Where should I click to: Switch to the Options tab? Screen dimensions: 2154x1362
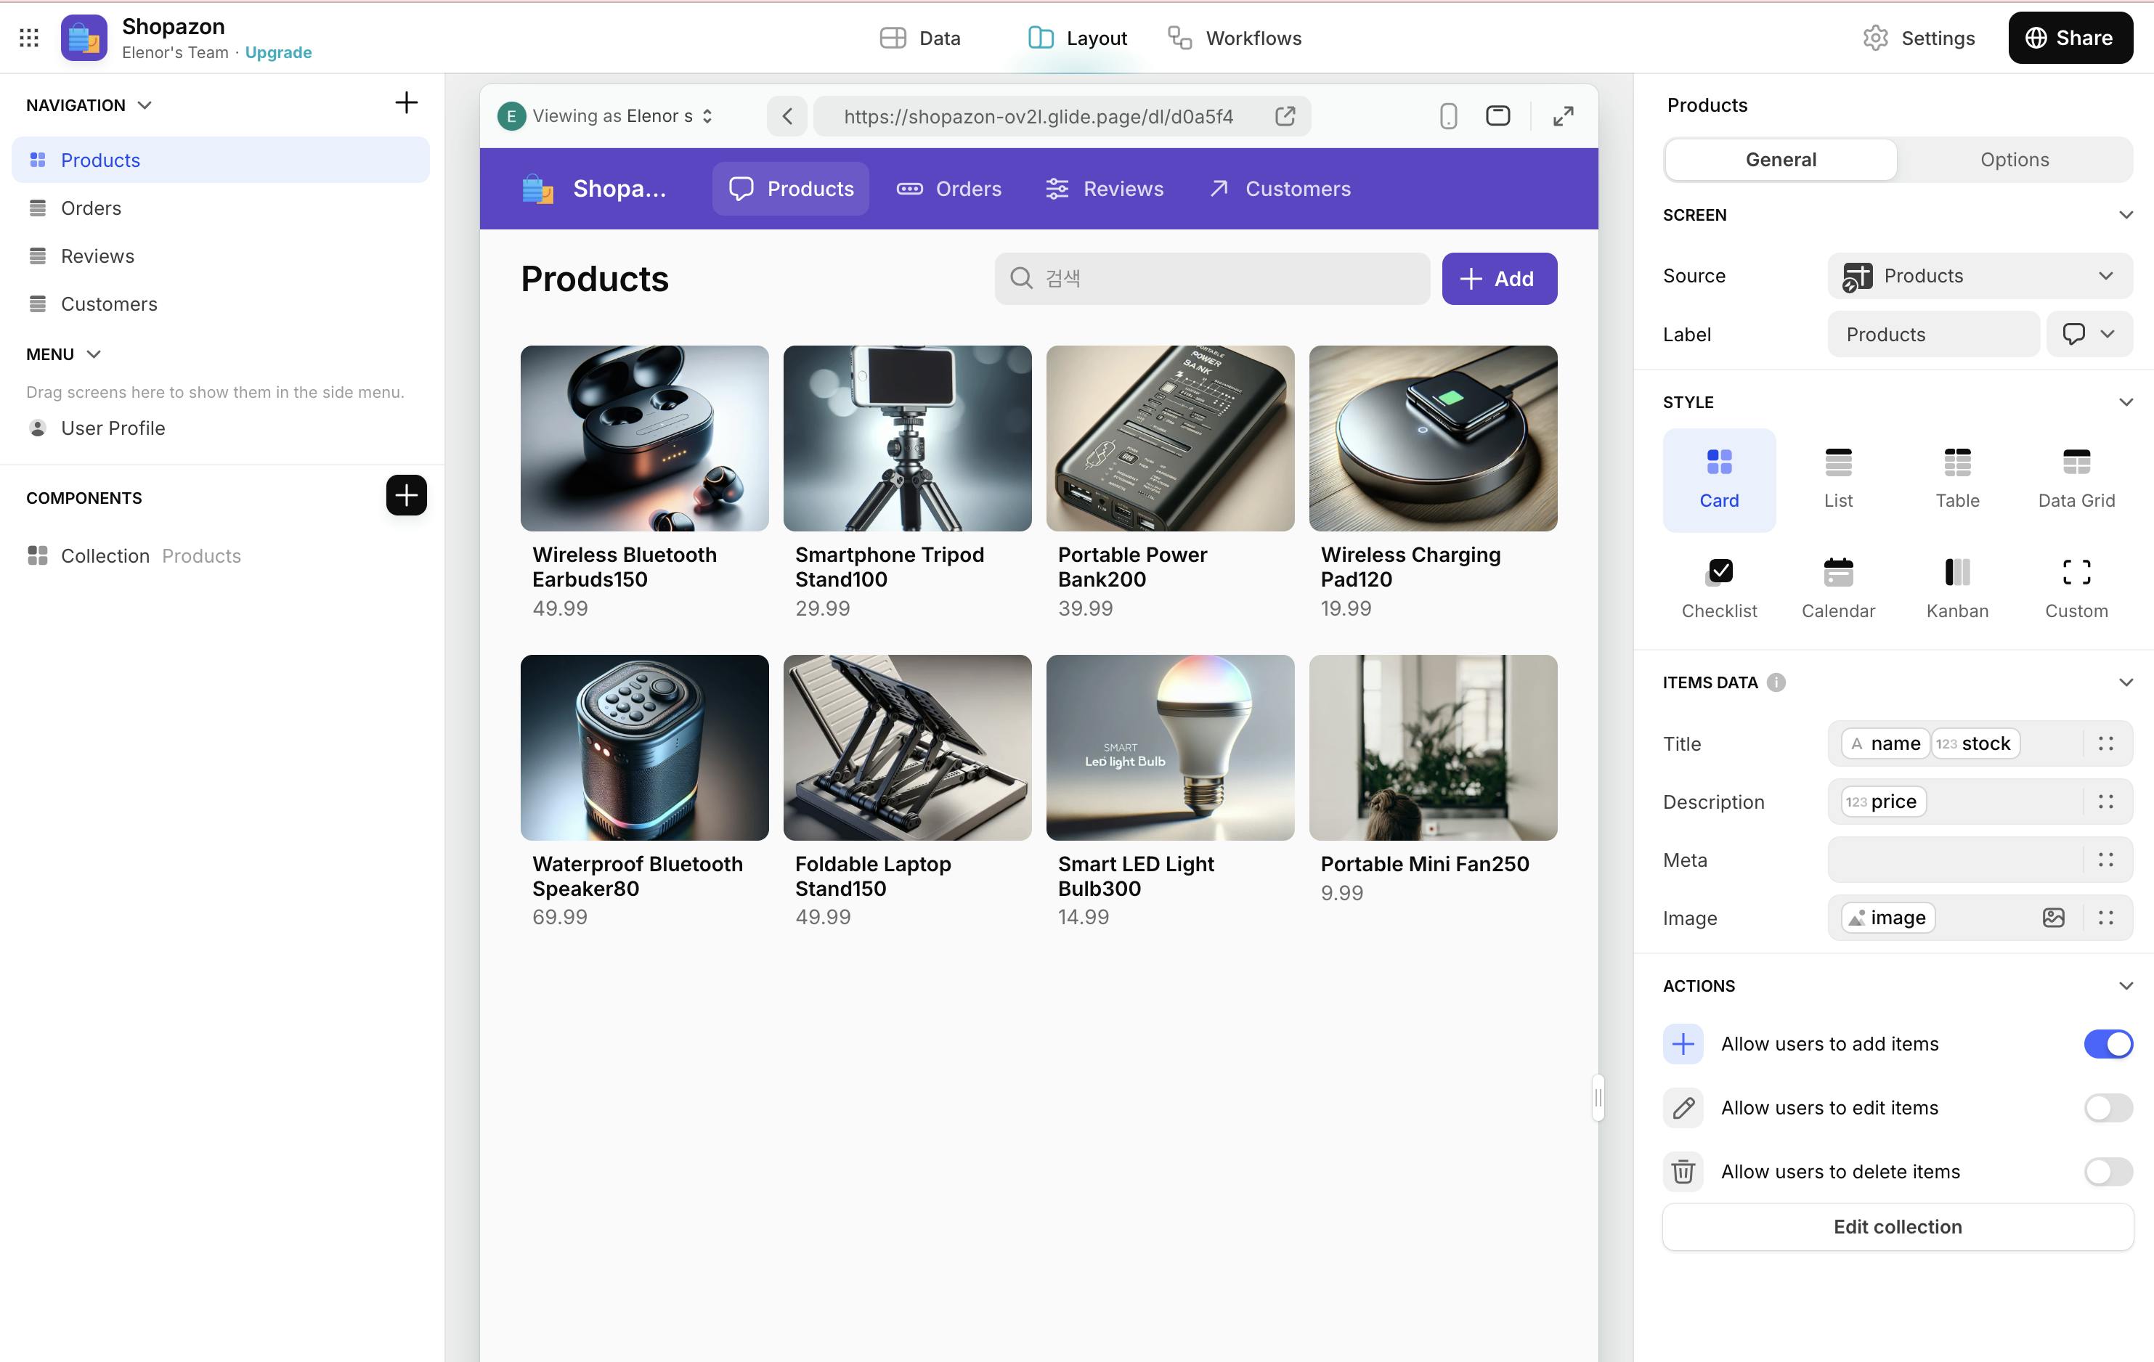point(2014,160)
